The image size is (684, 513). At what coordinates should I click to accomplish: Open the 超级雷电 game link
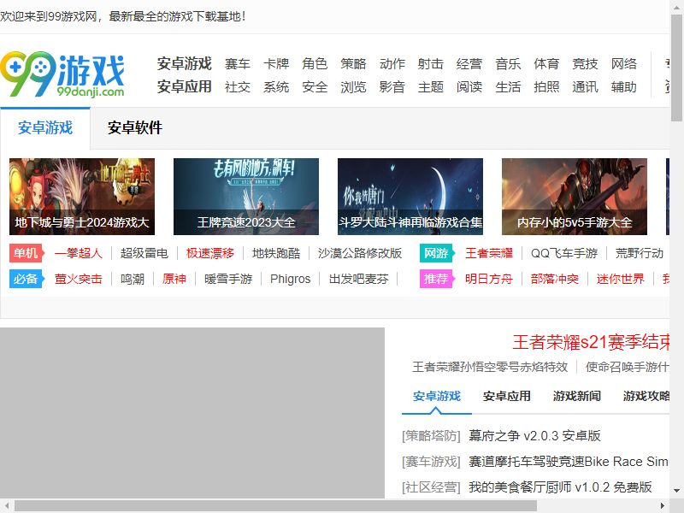(144, 253)
